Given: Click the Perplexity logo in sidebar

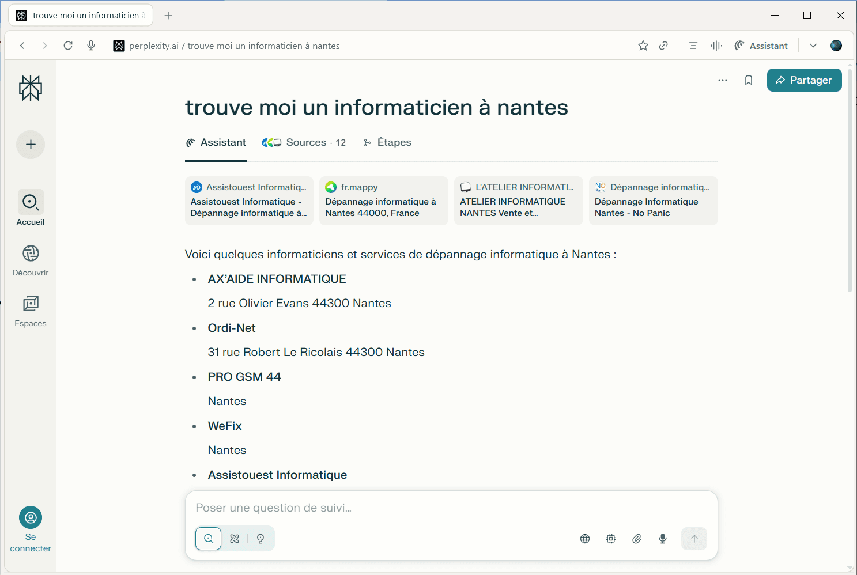Looking at the screenshot, I should pos(31,88).
